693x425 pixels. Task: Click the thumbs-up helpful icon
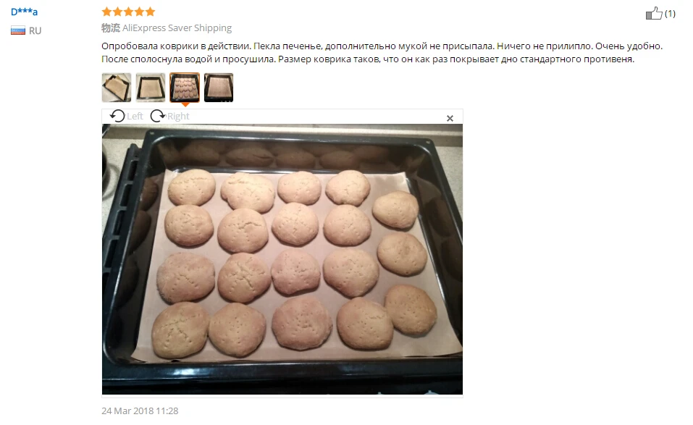coord(654,13)
